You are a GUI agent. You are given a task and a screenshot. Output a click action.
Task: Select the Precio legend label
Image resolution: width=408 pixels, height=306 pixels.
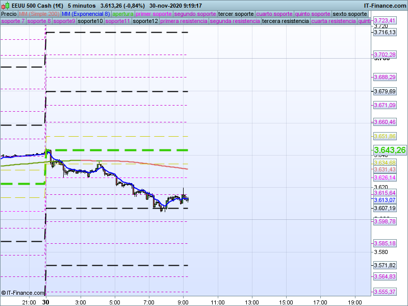pyautogui.click(x=9, y=14)
